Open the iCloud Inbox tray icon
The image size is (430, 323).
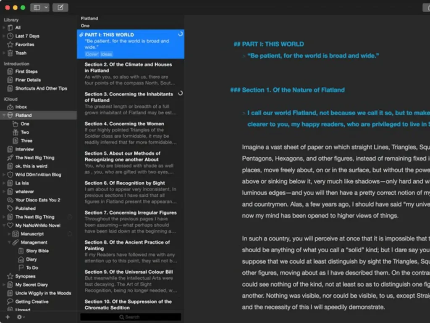coord(10,107)
